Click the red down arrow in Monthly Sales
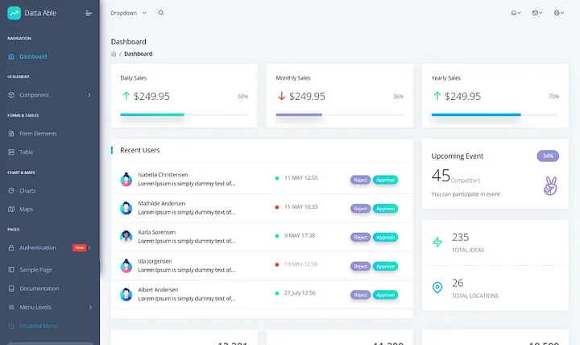 coord(281,96)
